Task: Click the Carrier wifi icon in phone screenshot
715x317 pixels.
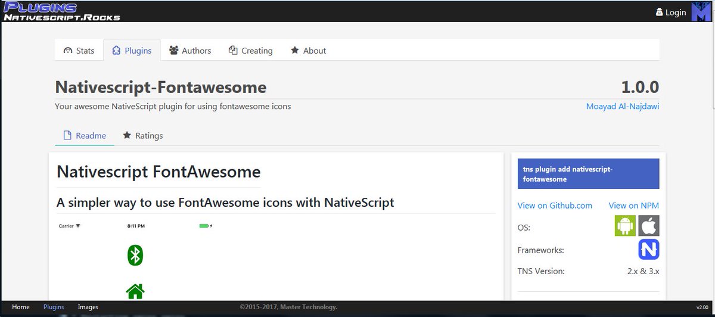Action: click(x=77, y=226)
